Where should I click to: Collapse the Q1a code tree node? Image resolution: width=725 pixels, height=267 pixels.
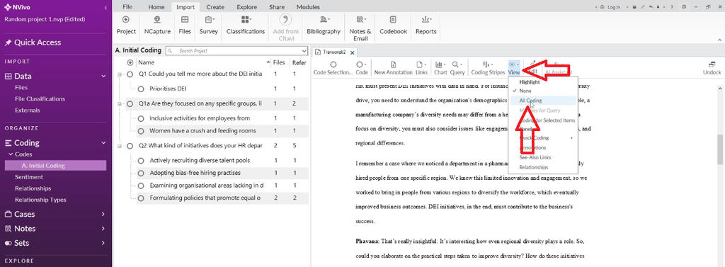tap(120, 104)
